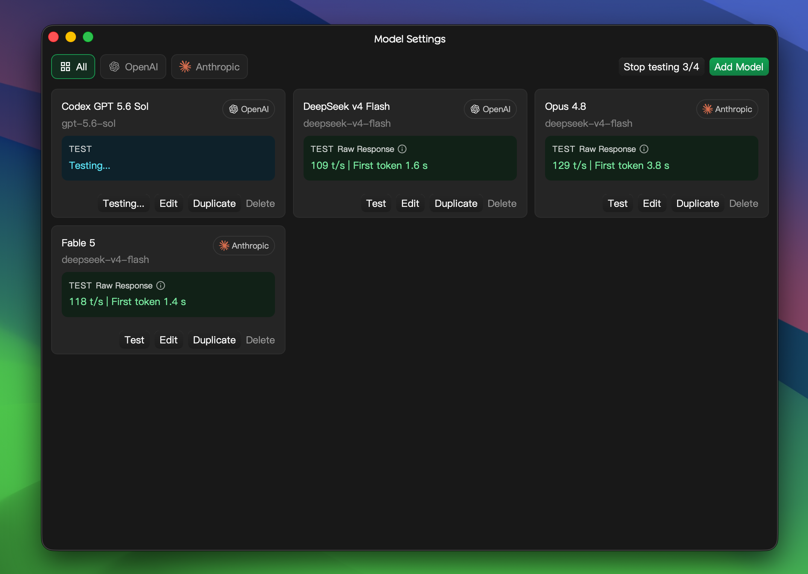The width and height of the screenshot is (808, 574).
Task: Click OpenAI badge on Codex GPT 5.6 Sol
Action: pyautogui.click(x=249, y=109)
